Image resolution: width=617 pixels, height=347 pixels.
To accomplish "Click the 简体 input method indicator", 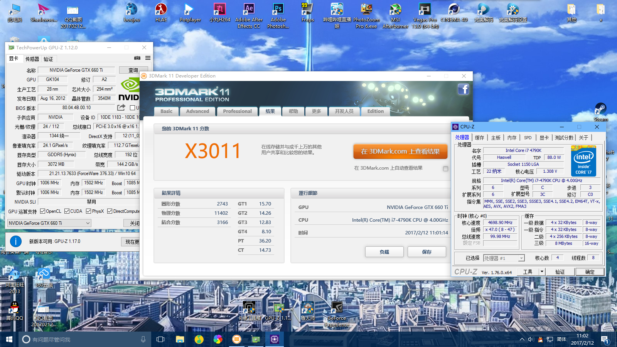I will [561, 339].
